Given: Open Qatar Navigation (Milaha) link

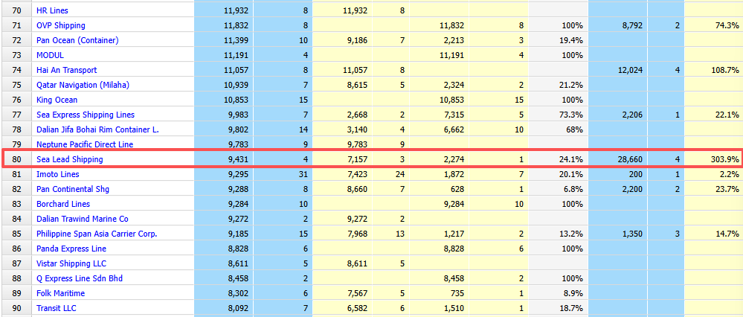Looking at the screenshot, I should click(83, 85).
